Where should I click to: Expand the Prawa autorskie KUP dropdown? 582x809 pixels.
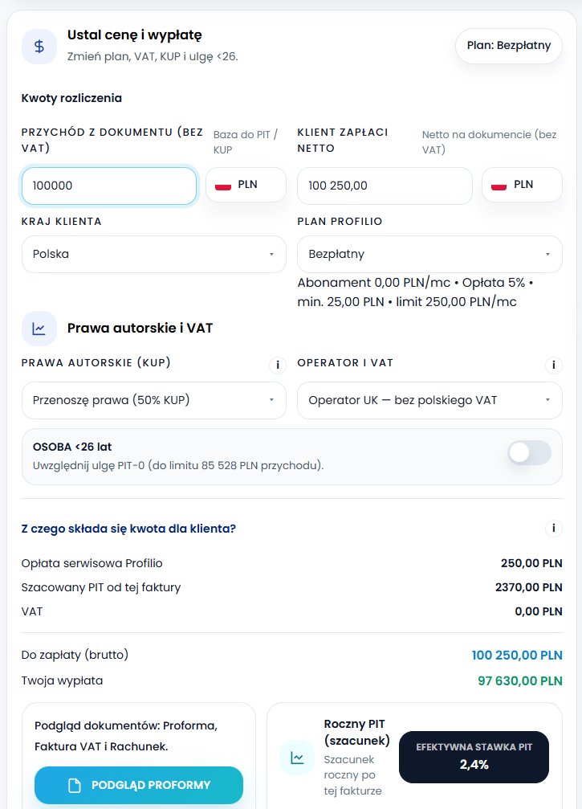[x=153, y=400]
